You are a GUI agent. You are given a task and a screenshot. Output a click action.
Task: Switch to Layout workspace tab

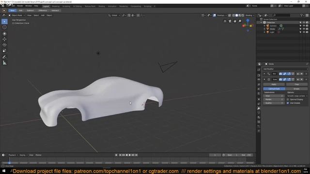click(46, 6)
